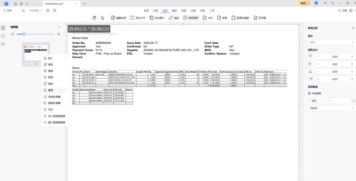
Task: Expand the 奇數頁 page subset dropdown
Action: click(331, 108)
